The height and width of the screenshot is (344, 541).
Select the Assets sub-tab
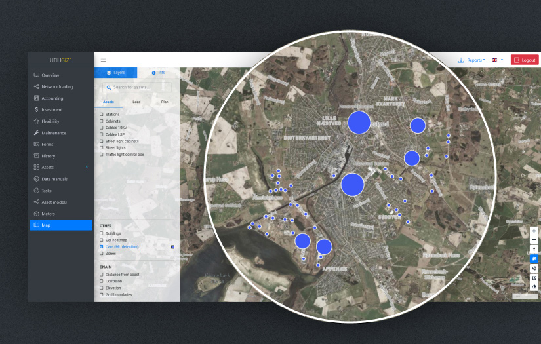108,102
